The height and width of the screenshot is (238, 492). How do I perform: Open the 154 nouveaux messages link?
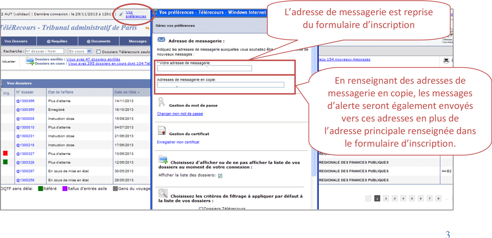(x=344, y=59)
